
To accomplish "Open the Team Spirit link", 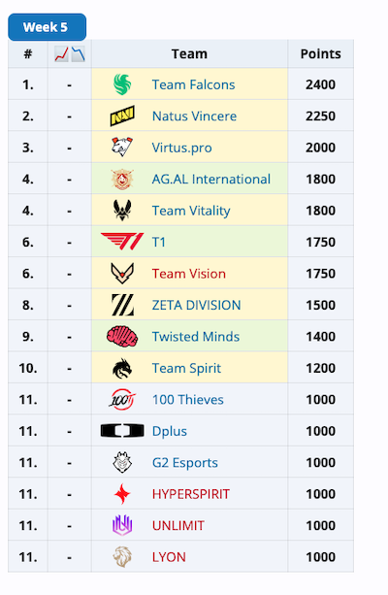I will [186, 368].
